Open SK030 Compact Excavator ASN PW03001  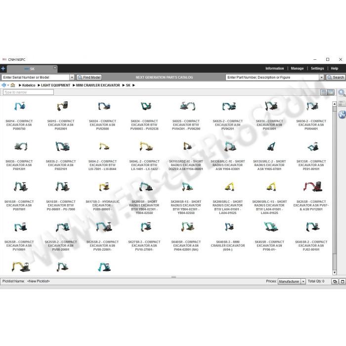pyautogui.click(x=269, y=116)
